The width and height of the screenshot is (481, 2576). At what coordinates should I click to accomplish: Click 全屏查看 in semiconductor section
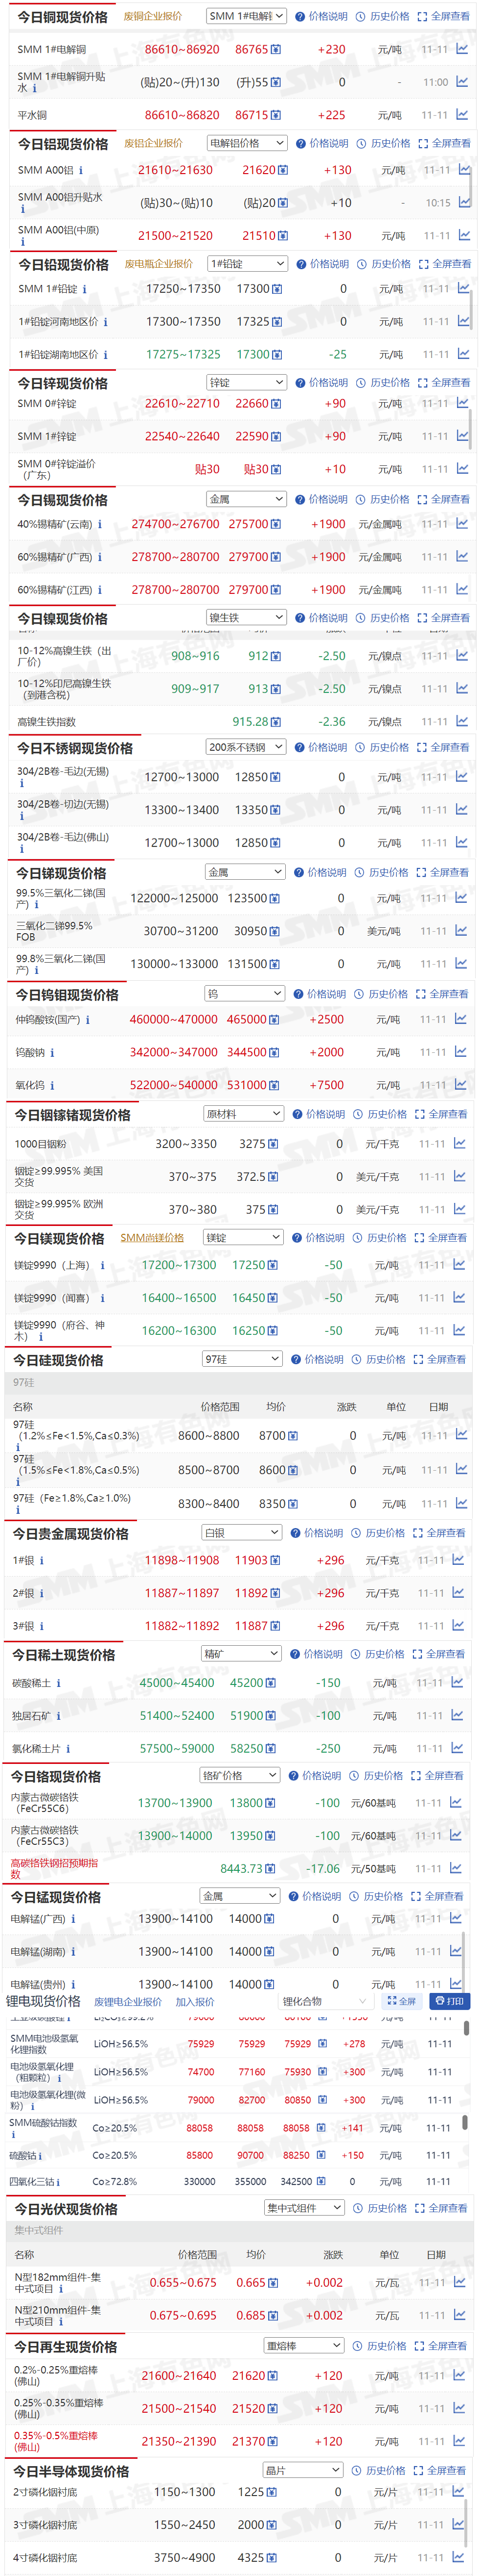[x=440, y=2469]
